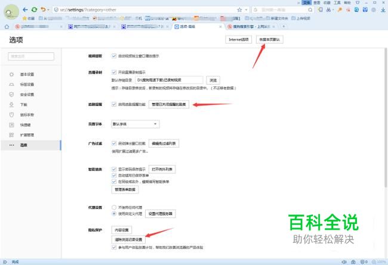Click the settings search input field in sidebar
The height and width of the screenshot is (265, 388).
[31, 57]
